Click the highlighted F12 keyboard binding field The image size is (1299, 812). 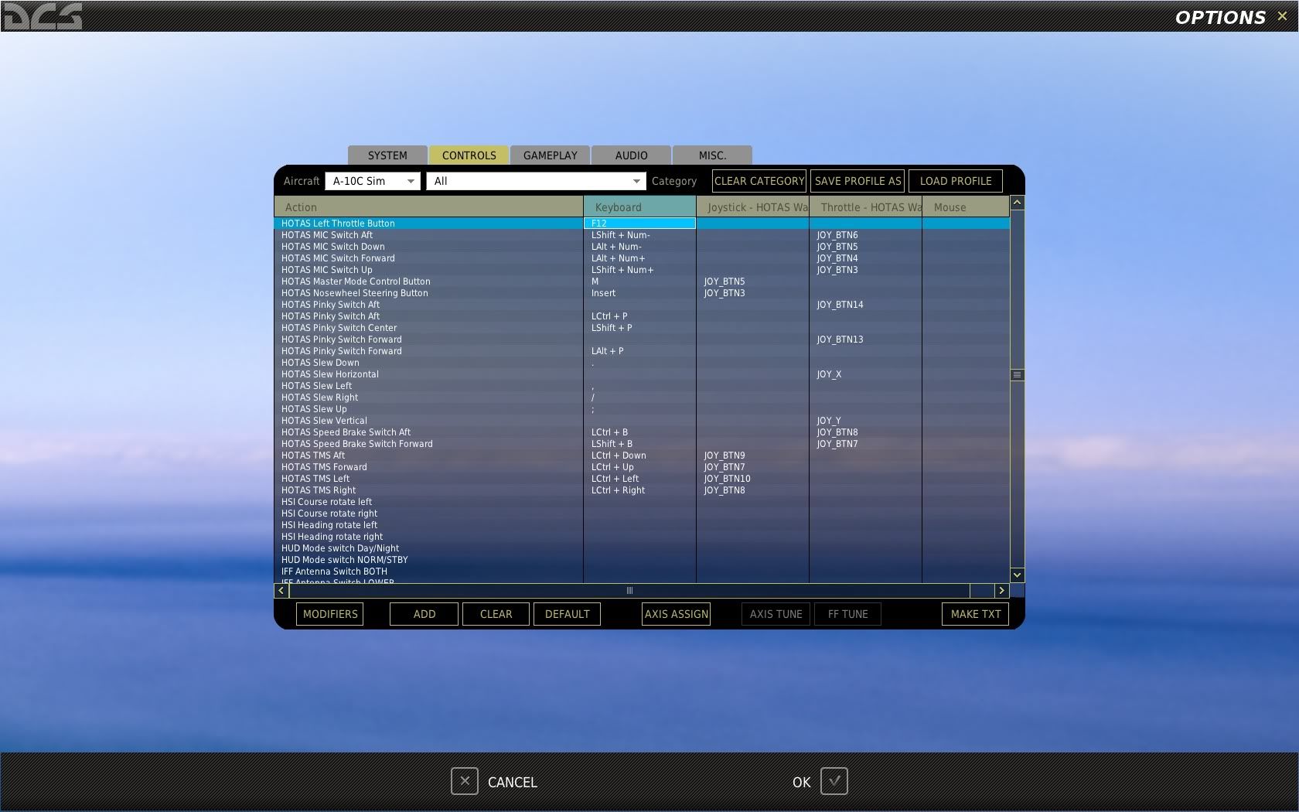pyautogui.click(x=639, y=223)
